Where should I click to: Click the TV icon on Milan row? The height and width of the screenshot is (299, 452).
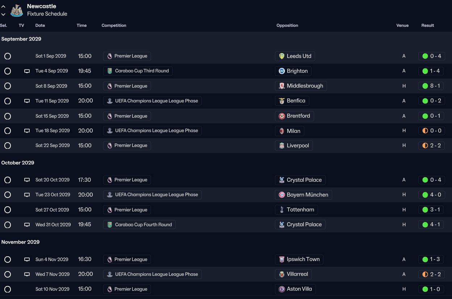pos(27,131)
